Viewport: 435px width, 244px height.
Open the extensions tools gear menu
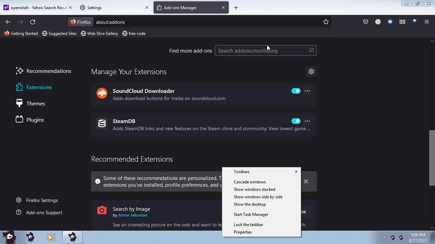click(x=311, y=72)
